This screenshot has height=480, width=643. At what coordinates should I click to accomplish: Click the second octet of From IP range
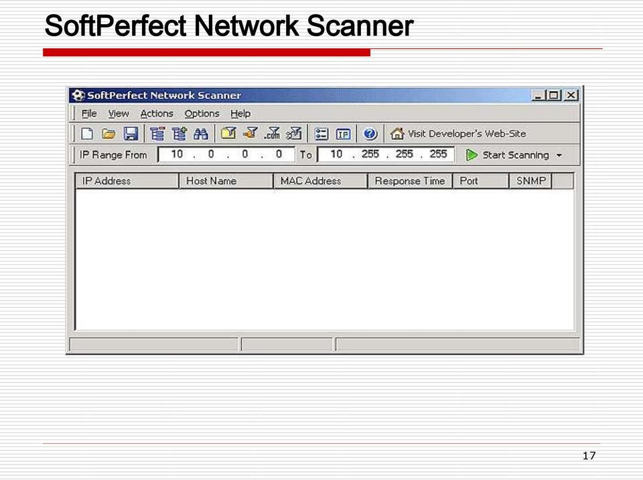pos(211,154)
